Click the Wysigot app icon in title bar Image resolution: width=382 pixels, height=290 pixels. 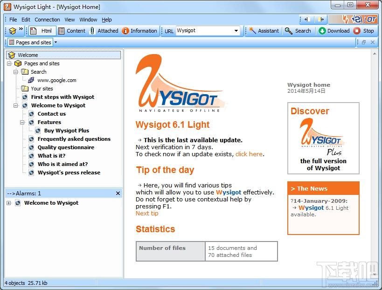7,7
